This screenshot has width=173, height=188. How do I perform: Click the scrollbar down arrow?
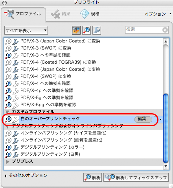coord(166,166)
